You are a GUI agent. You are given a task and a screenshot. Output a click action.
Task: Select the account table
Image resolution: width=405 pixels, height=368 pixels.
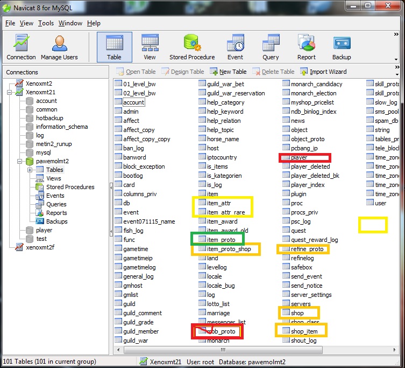pos(134,102)
